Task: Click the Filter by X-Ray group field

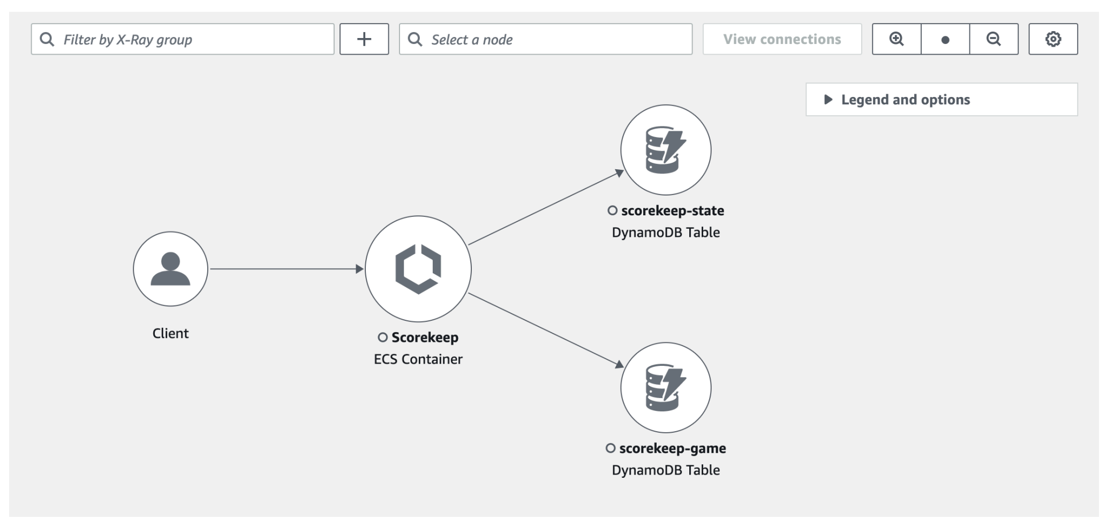Action: (x=183, y=39)
